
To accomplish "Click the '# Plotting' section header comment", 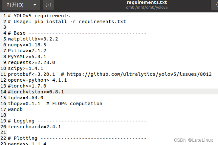I will tap(23, 138).
